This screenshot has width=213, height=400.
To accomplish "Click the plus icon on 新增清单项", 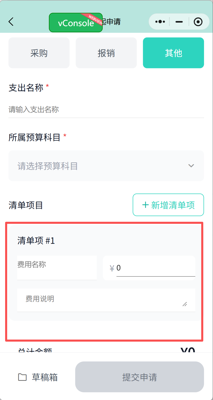I will [146, 205].
